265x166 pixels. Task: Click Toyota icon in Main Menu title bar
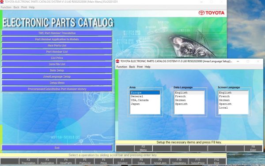(x=2, y=2)
